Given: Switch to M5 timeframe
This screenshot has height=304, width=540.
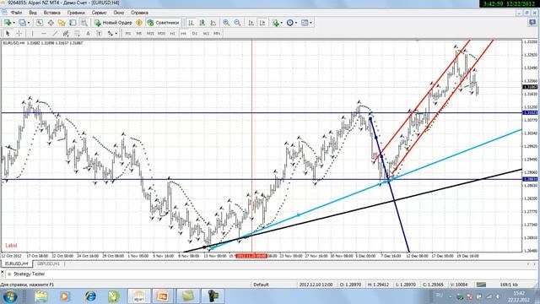Looking at the screenshot, I should (138, 34).
